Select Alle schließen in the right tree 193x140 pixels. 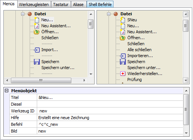point(139,50)
